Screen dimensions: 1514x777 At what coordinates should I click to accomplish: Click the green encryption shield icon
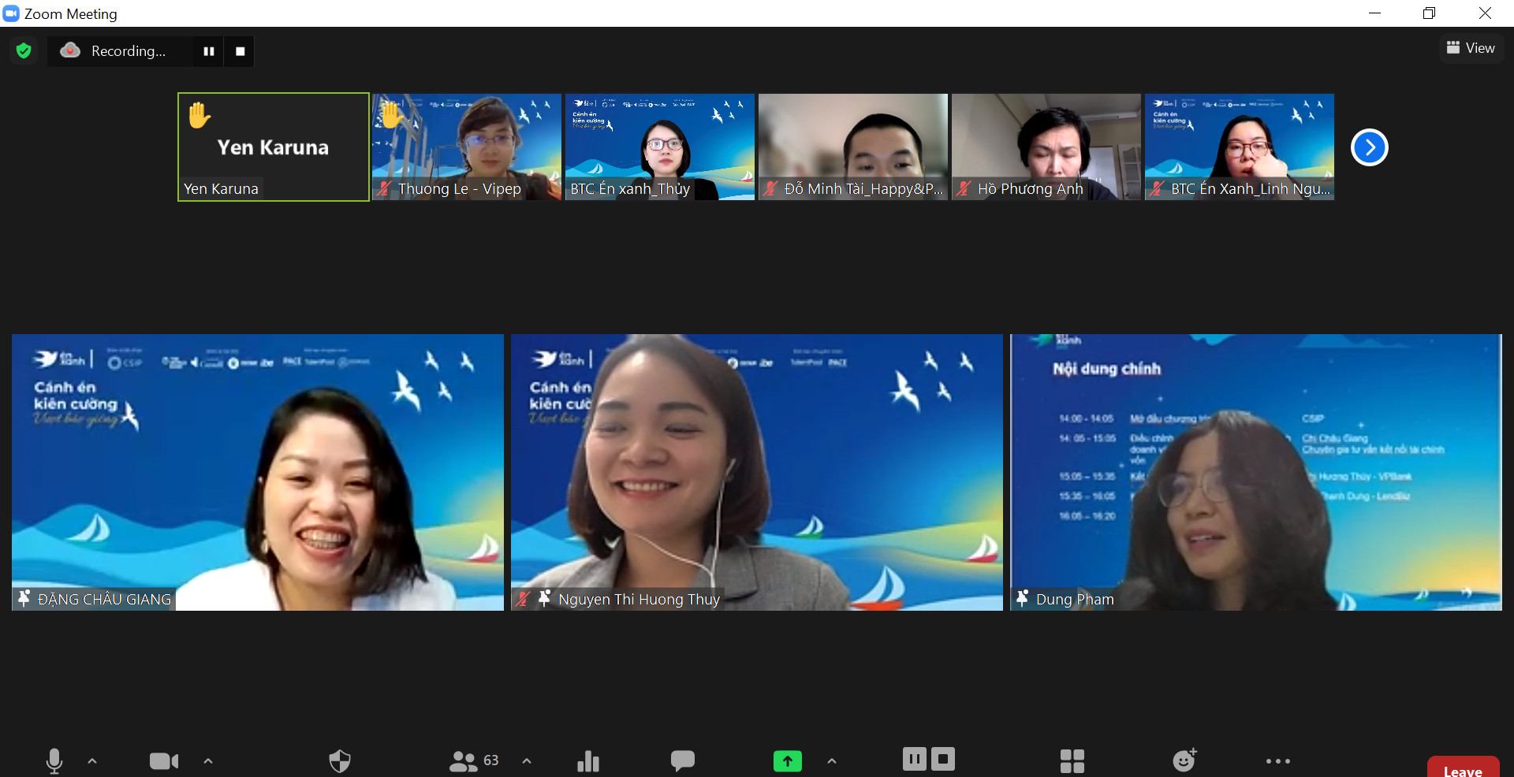(x=24, y=51)
